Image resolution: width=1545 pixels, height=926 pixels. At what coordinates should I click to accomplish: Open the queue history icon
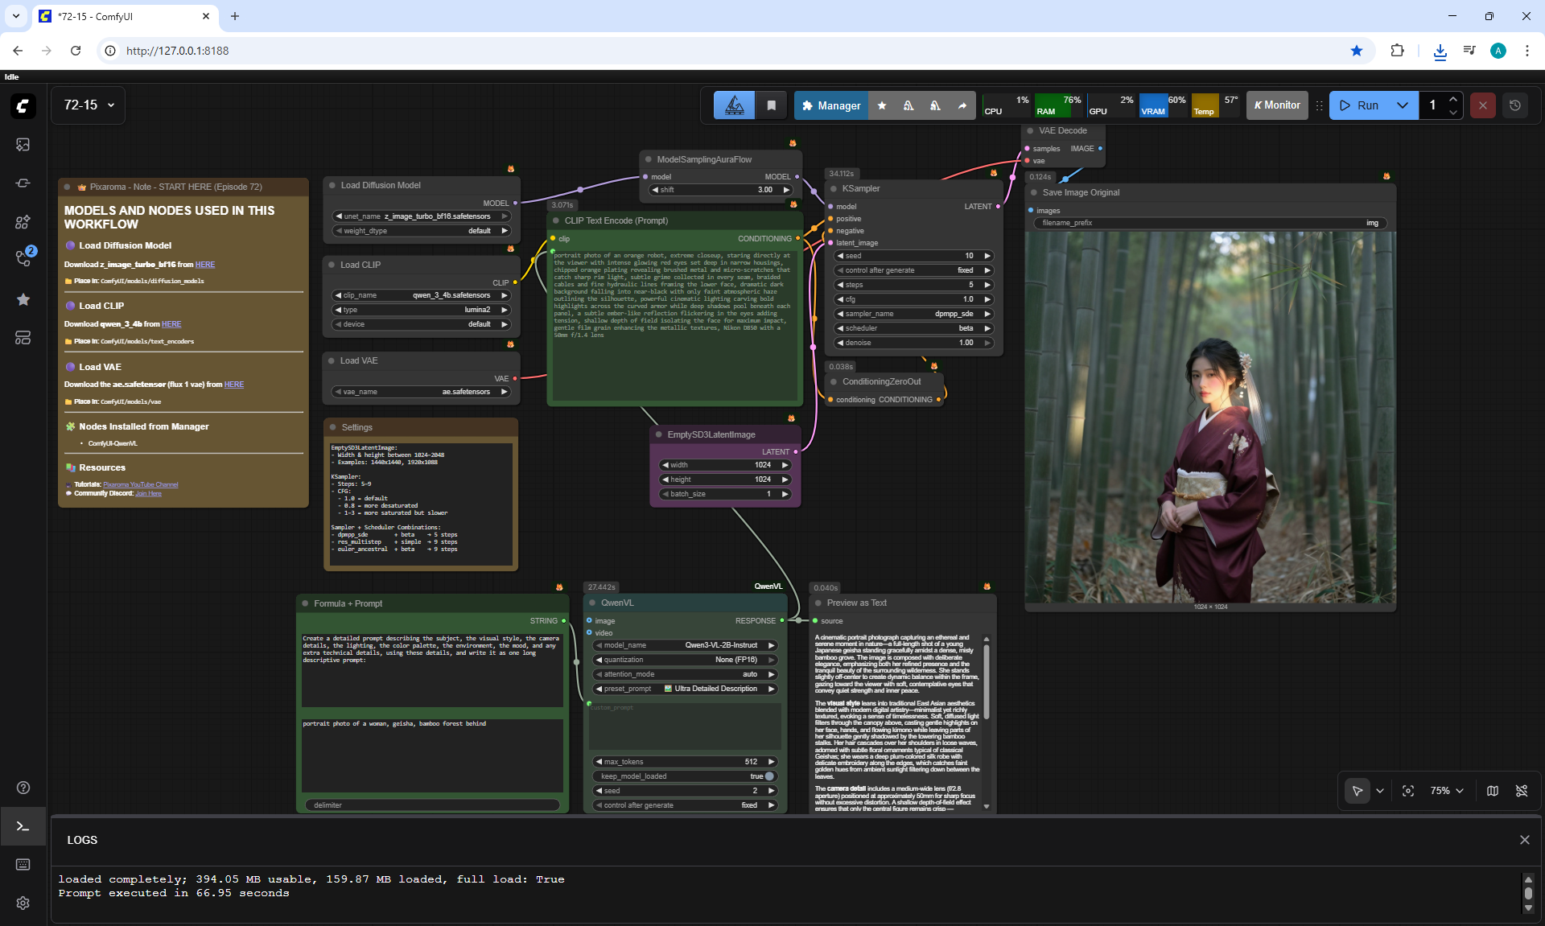[x=1514, y=105]
